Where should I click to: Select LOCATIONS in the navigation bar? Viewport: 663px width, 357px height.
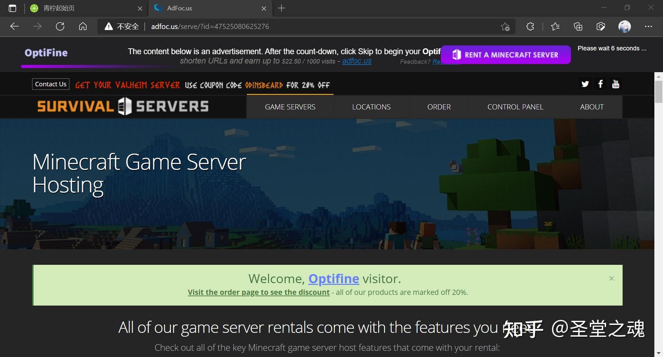tap(371, 107)
